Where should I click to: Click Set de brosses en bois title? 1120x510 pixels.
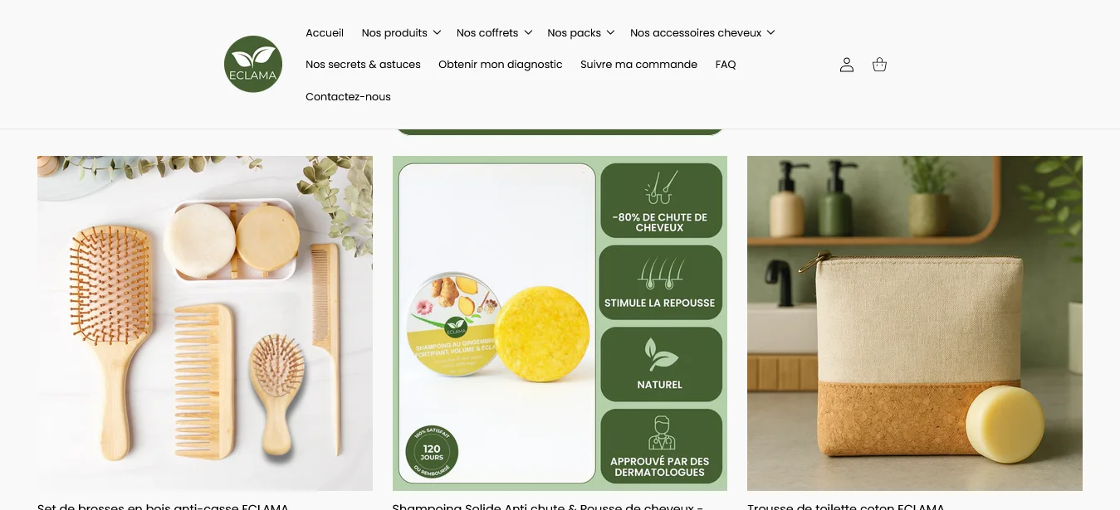click(x=163, y=506)
